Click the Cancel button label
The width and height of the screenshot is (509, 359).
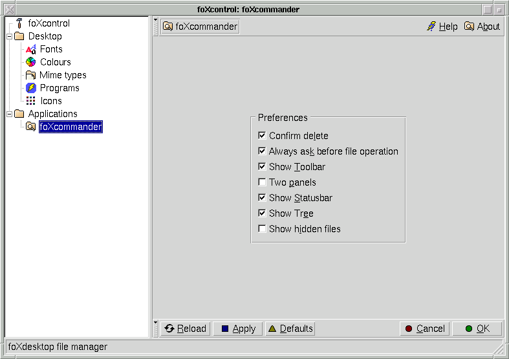(x=431, y=329)
